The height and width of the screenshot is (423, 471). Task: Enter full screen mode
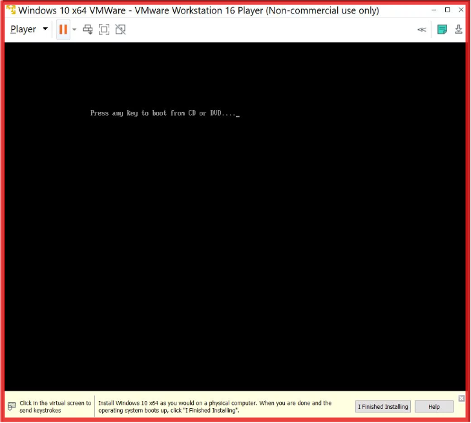104,29
